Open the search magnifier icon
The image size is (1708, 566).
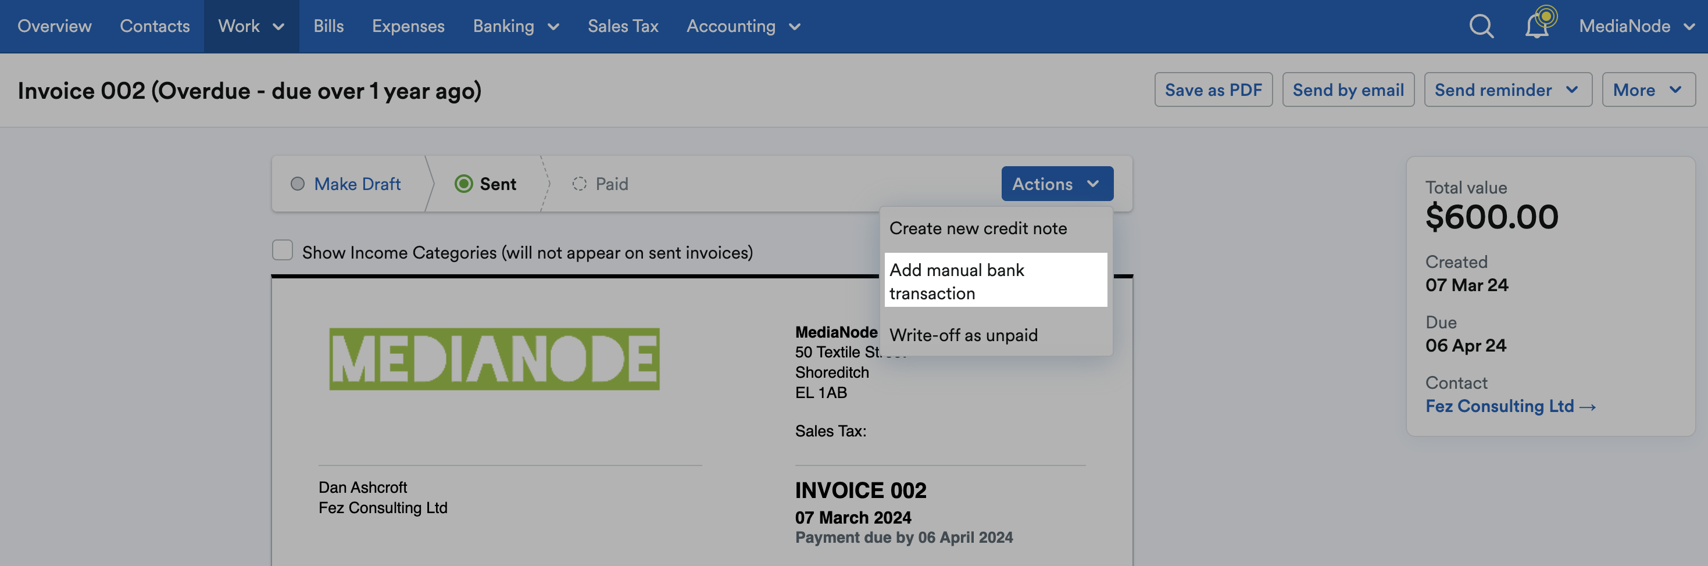pyautogui.click(x=1481, y=27)
